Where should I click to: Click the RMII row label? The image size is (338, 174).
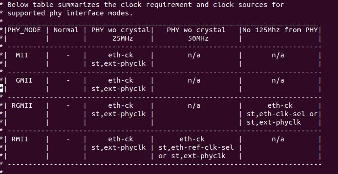pos(20,139)
